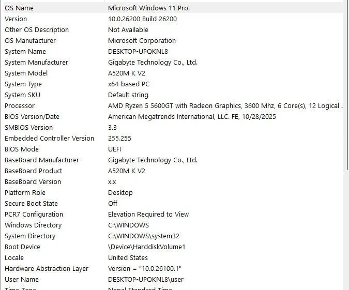
Task: Click A520M K V2 in BaseBoard Product row
Action: (127, 171)
